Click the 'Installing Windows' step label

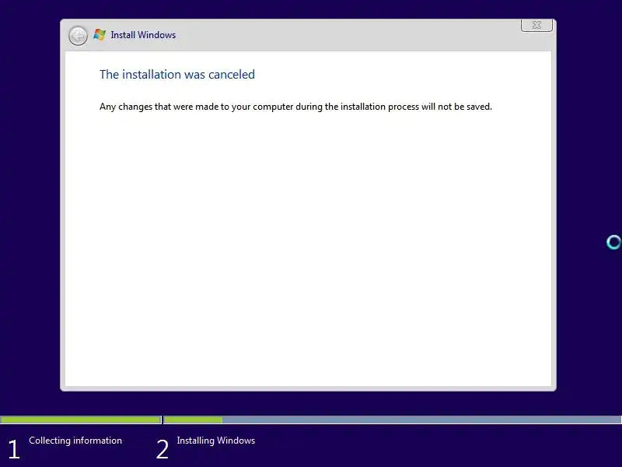pyautogui.click(x=216, y=441)
